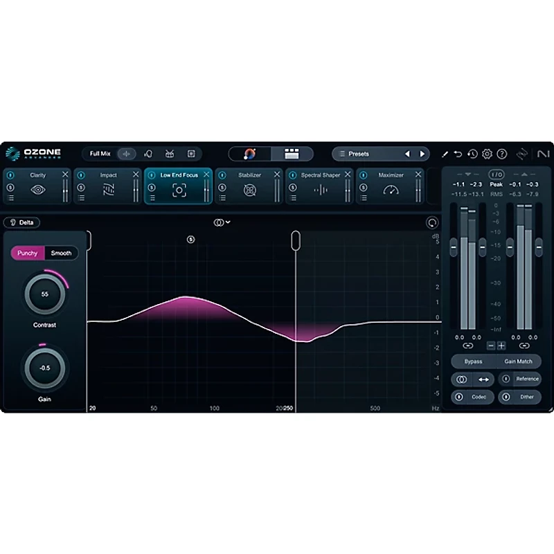The width and height of the screenshot is (554, 554).
Task: Select the vocal stem focus icon
Action: (148, 154)
